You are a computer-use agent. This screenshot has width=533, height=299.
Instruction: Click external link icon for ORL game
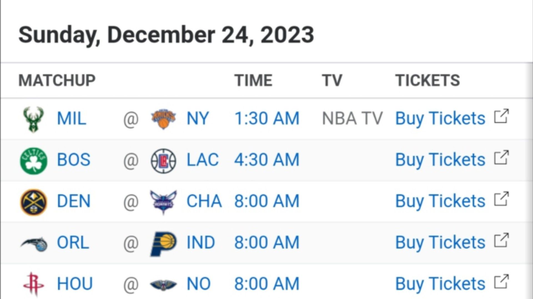[501, 240]
